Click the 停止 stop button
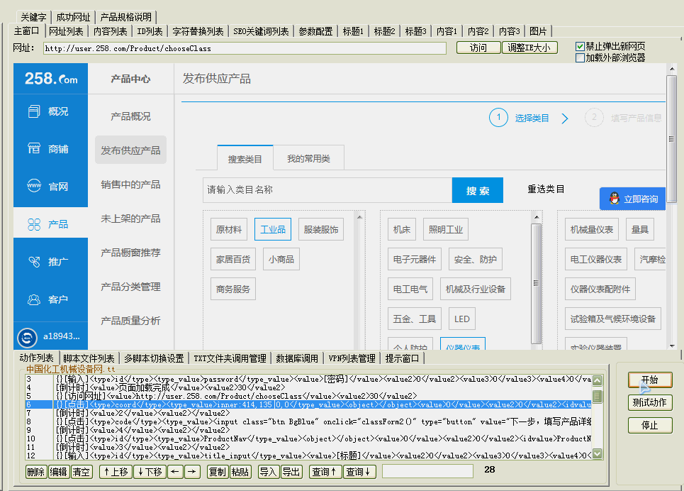The height and width of the screenshot is (491, 684). 650,425
